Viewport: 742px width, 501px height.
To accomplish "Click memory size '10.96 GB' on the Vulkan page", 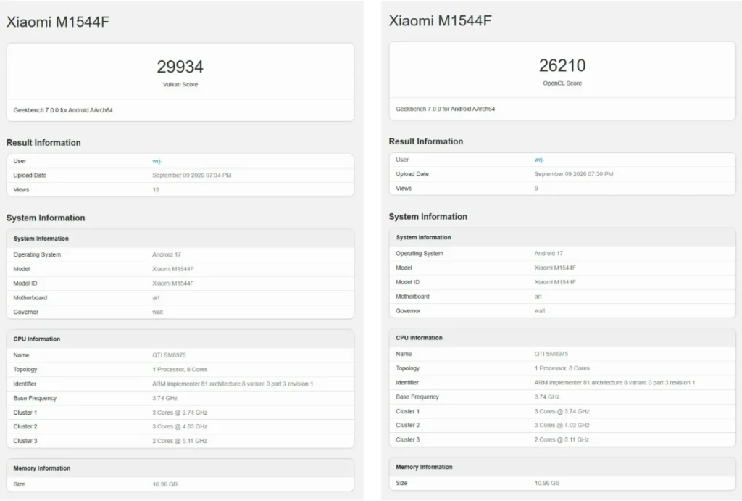I will 164,484.
